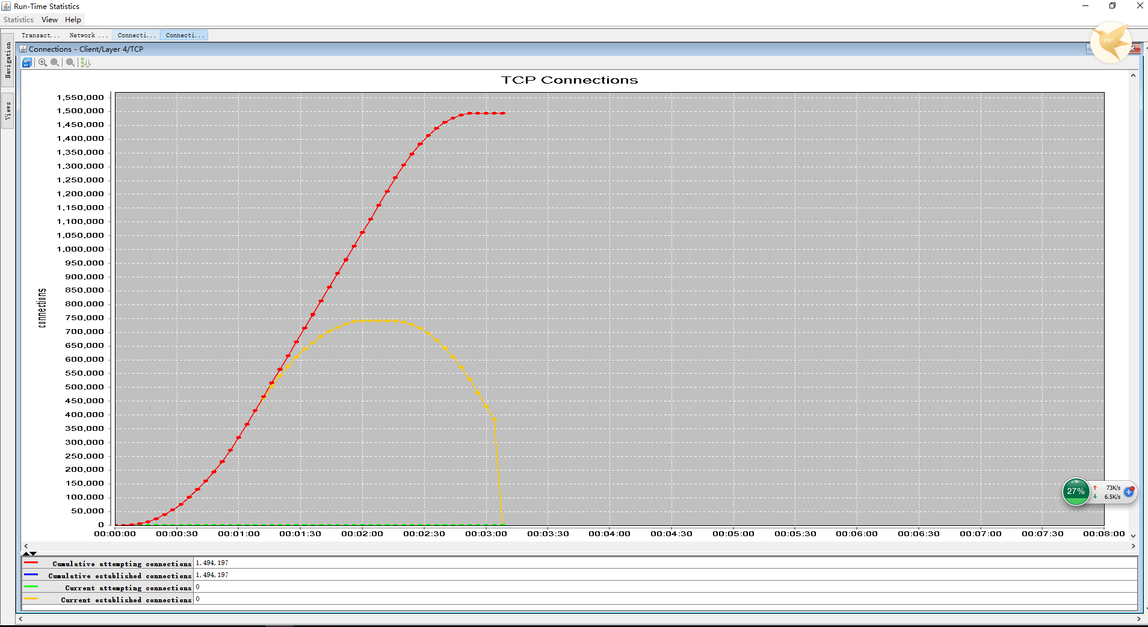Click the chart's vertical scrollbar down arrow
This screenshot has height=627, width=1148.
[x=1133, y=536]
